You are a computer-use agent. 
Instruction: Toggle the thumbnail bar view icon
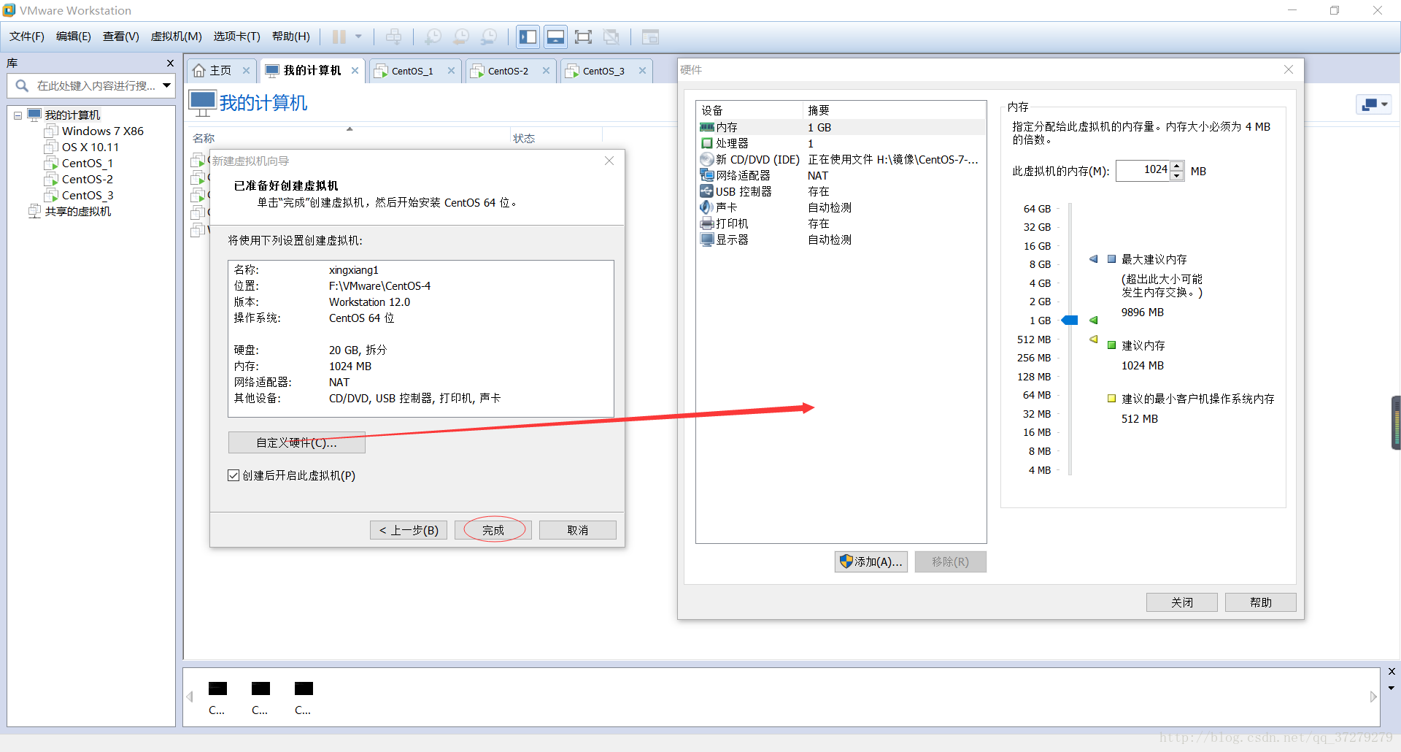pyautogui.click(x=555, y=37)
